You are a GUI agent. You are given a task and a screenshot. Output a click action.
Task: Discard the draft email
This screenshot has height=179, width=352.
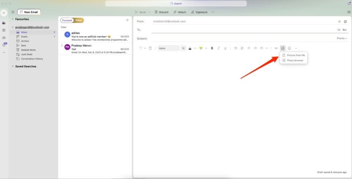pos(161,12)
